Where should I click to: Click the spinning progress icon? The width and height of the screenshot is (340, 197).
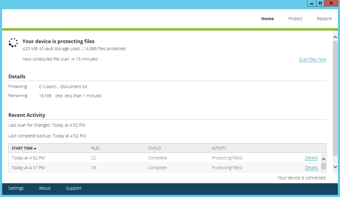[13, 43]
